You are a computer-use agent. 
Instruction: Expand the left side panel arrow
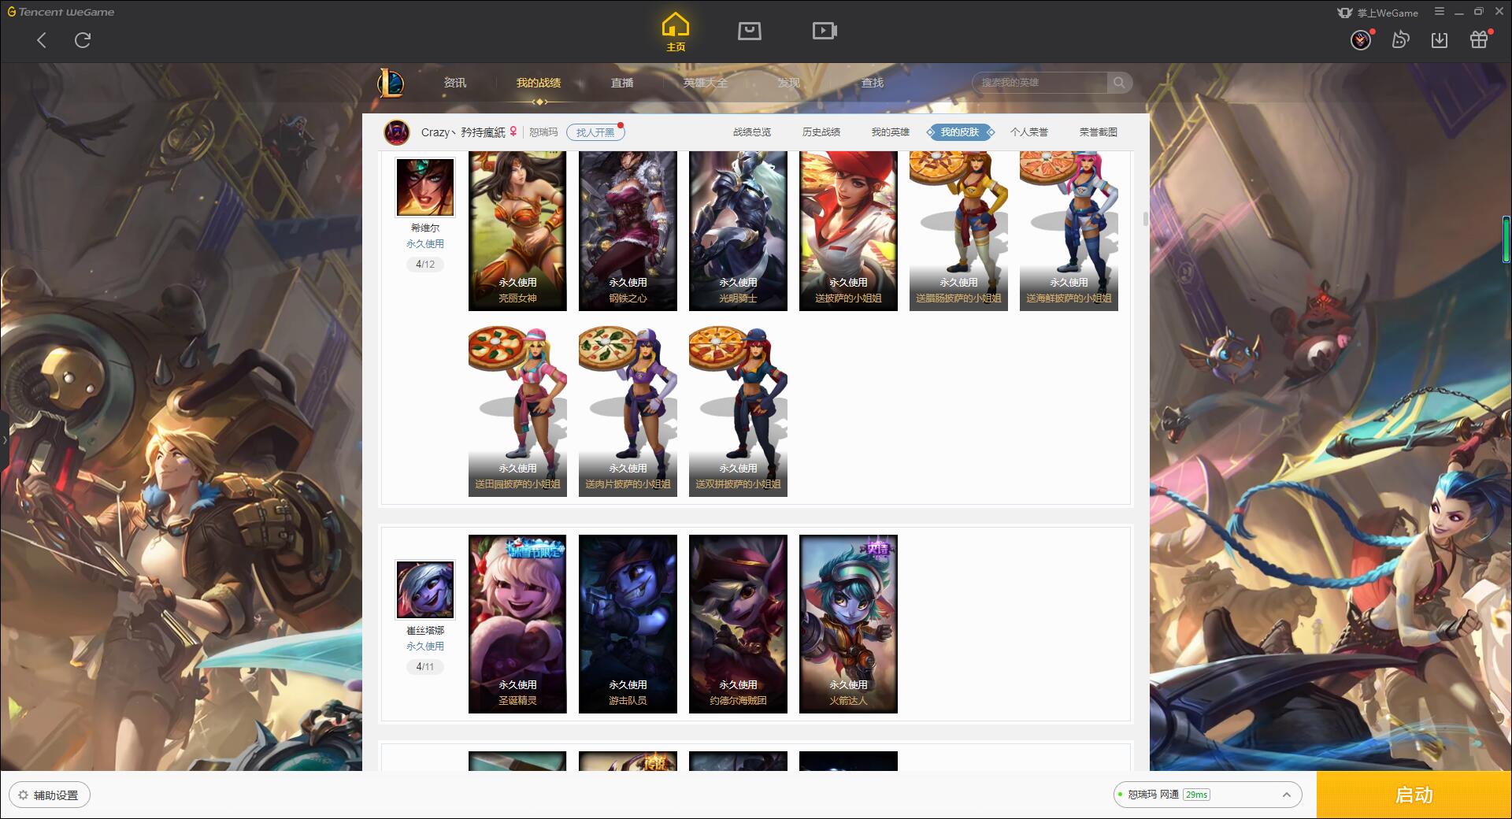pos(4,439)
